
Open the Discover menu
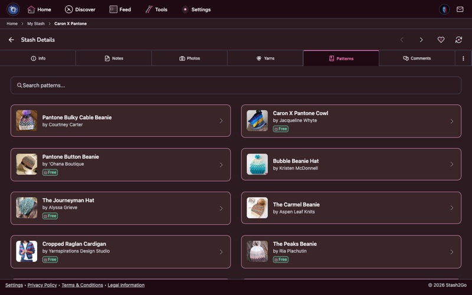pyautogui.click(x=80, y=9)
